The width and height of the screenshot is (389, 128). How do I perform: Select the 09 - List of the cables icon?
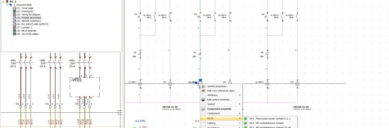[15, 34]
